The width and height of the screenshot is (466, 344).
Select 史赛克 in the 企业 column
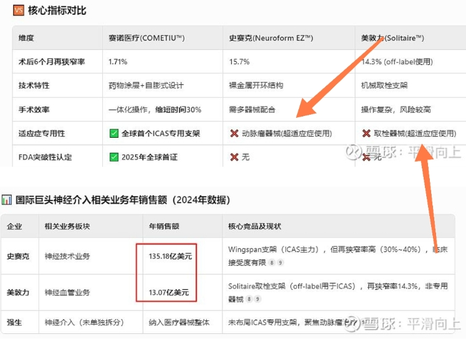[18, 256]
